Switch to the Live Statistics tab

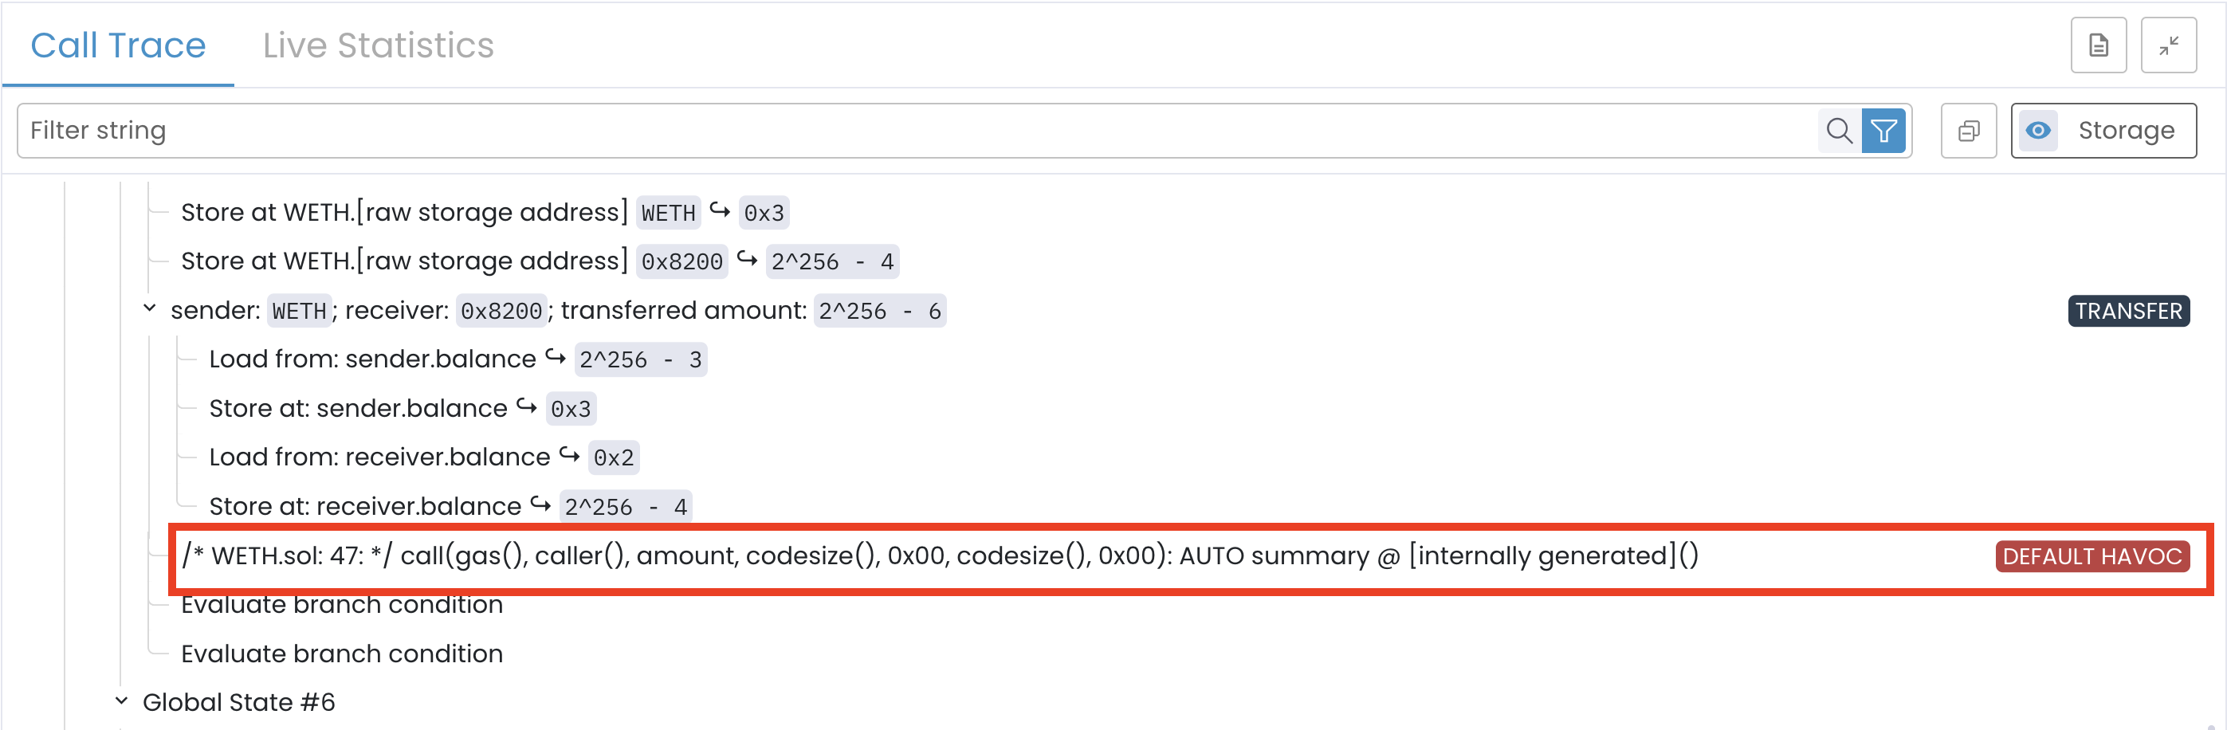click(378, 45)
